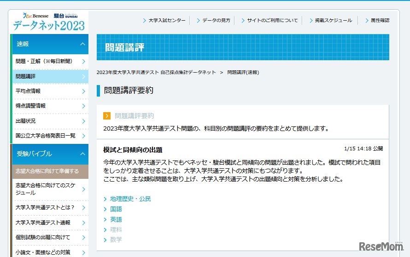Viewport: 410px width, 257px height.
Task: Open 理科 subject link
Action: [116, 229]
